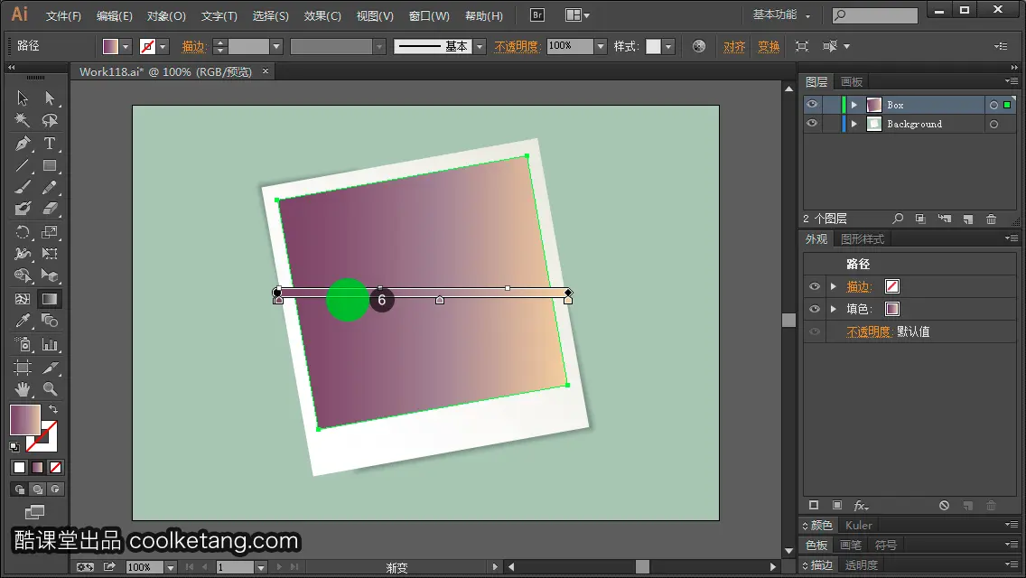The height and width of the screenshot is (578, 1026).
Task: Click 不透明度 link in Appearance panel
Action: [x=868, y=331]
